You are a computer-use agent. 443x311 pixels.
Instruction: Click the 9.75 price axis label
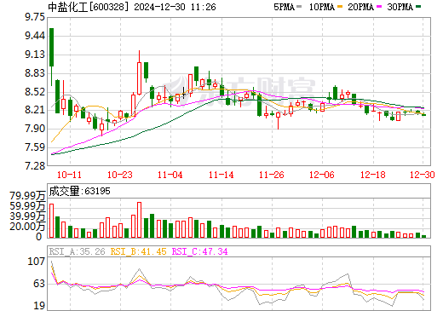coord(35,17)
